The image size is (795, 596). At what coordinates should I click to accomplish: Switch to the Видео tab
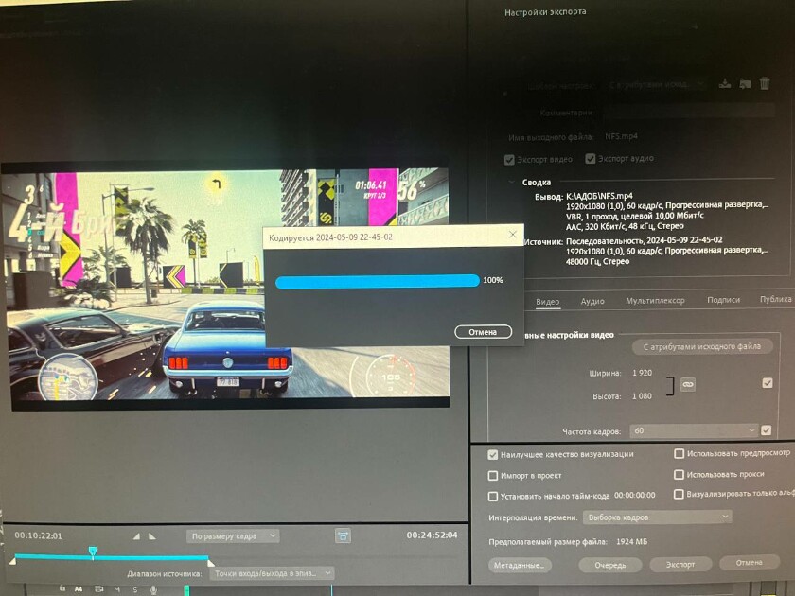(548, 302)
